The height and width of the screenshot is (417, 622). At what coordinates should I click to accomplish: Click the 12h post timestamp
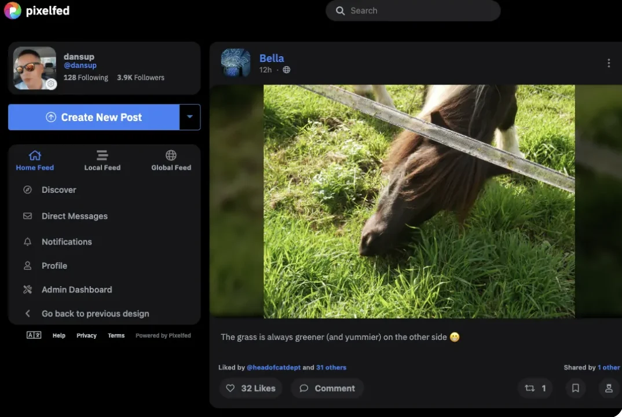pyautogui.click(x=265, y=70)
